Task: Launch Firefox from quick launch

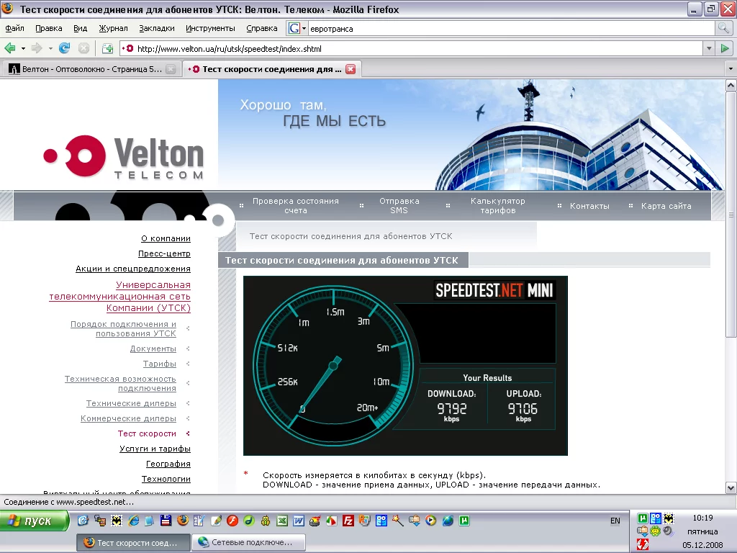Action: [x=183, y=521]
